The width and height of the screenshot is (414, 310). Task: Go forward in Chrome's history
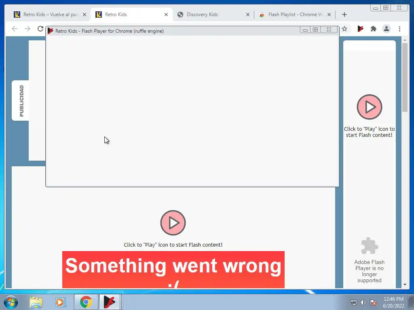(27, 29)
